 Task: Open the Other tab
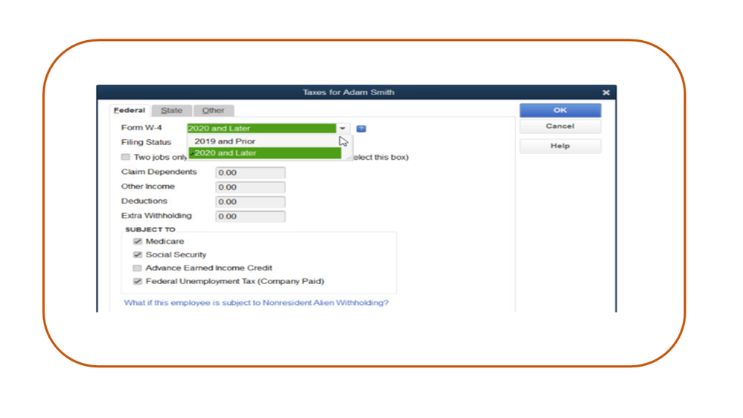(213, 110)
